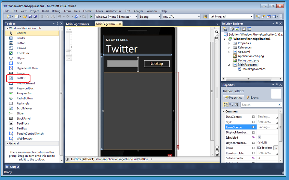289x180 pixels.
Task: Select MainPage.xaml.cs in Solution Explorer
Action: pos(254,69)
